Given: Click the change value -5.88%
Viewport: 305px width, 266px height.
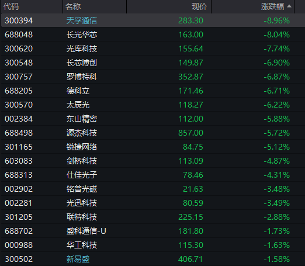Looking at the screenshot, I should [x=277, y=119].
